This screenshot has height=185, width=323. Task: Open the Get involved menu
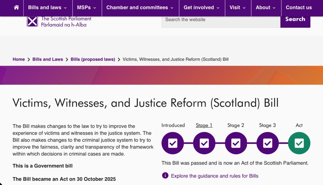pyautogui.click(x=202, y=8)
